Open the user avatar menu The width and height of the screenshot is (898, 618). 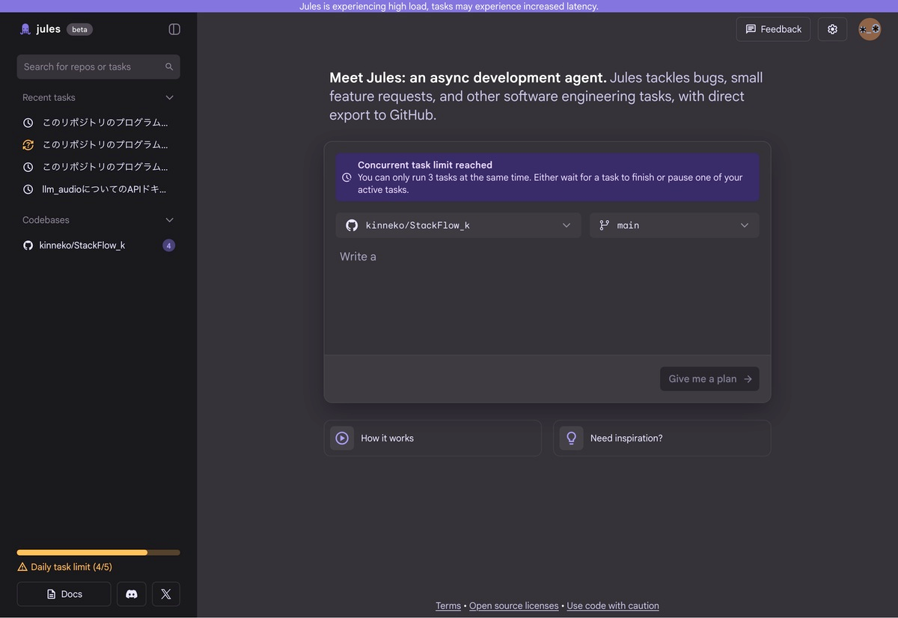(870, 29)
